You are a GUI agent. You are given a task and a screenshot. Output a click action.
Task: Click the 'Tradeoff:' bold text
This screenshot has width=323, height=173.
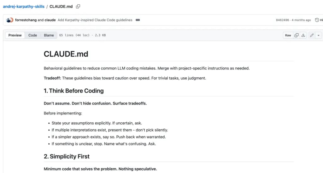[52, 78]
